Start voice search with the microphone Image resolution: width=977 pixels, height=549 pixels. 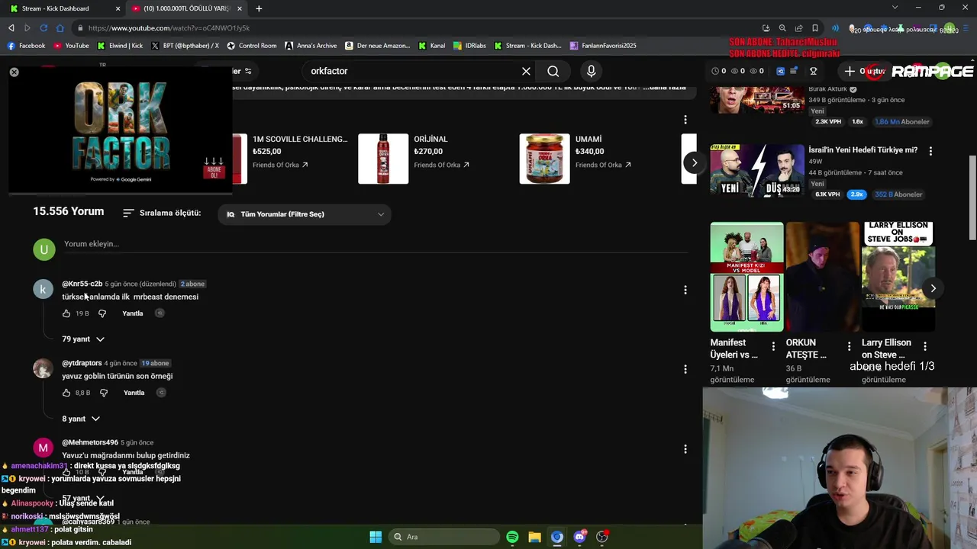591,71
